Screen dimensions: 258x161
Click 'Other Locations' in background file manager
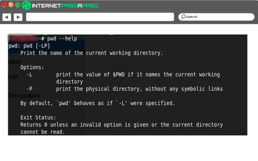[x=24, y=96]
